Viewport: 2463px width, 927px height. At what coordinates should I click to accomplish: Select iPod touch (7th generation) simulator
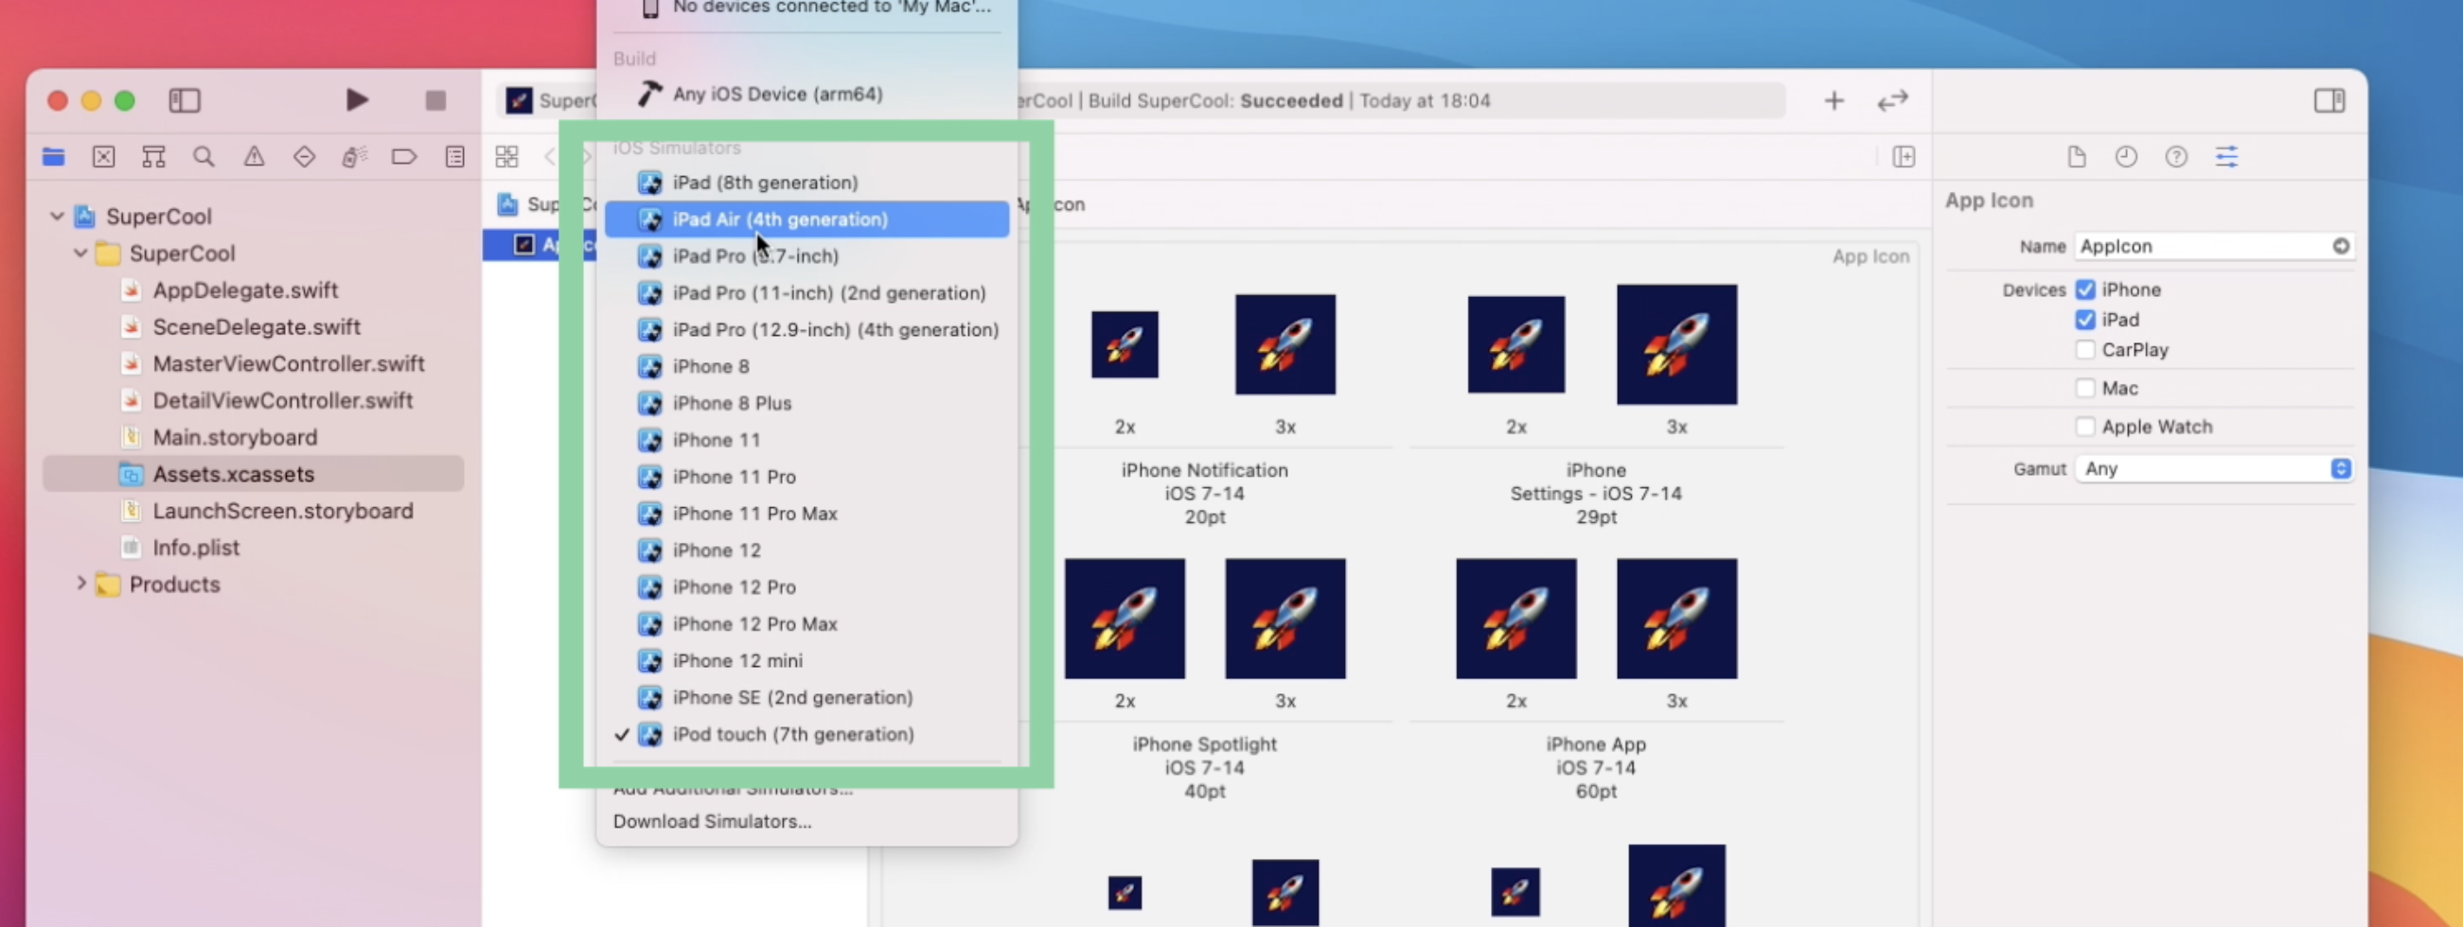(x=807, y=734)
